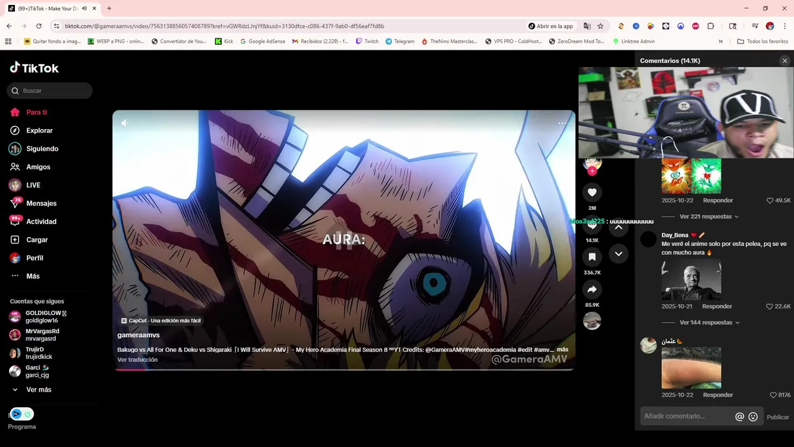Expand video description with más

[x=563, y=350]
